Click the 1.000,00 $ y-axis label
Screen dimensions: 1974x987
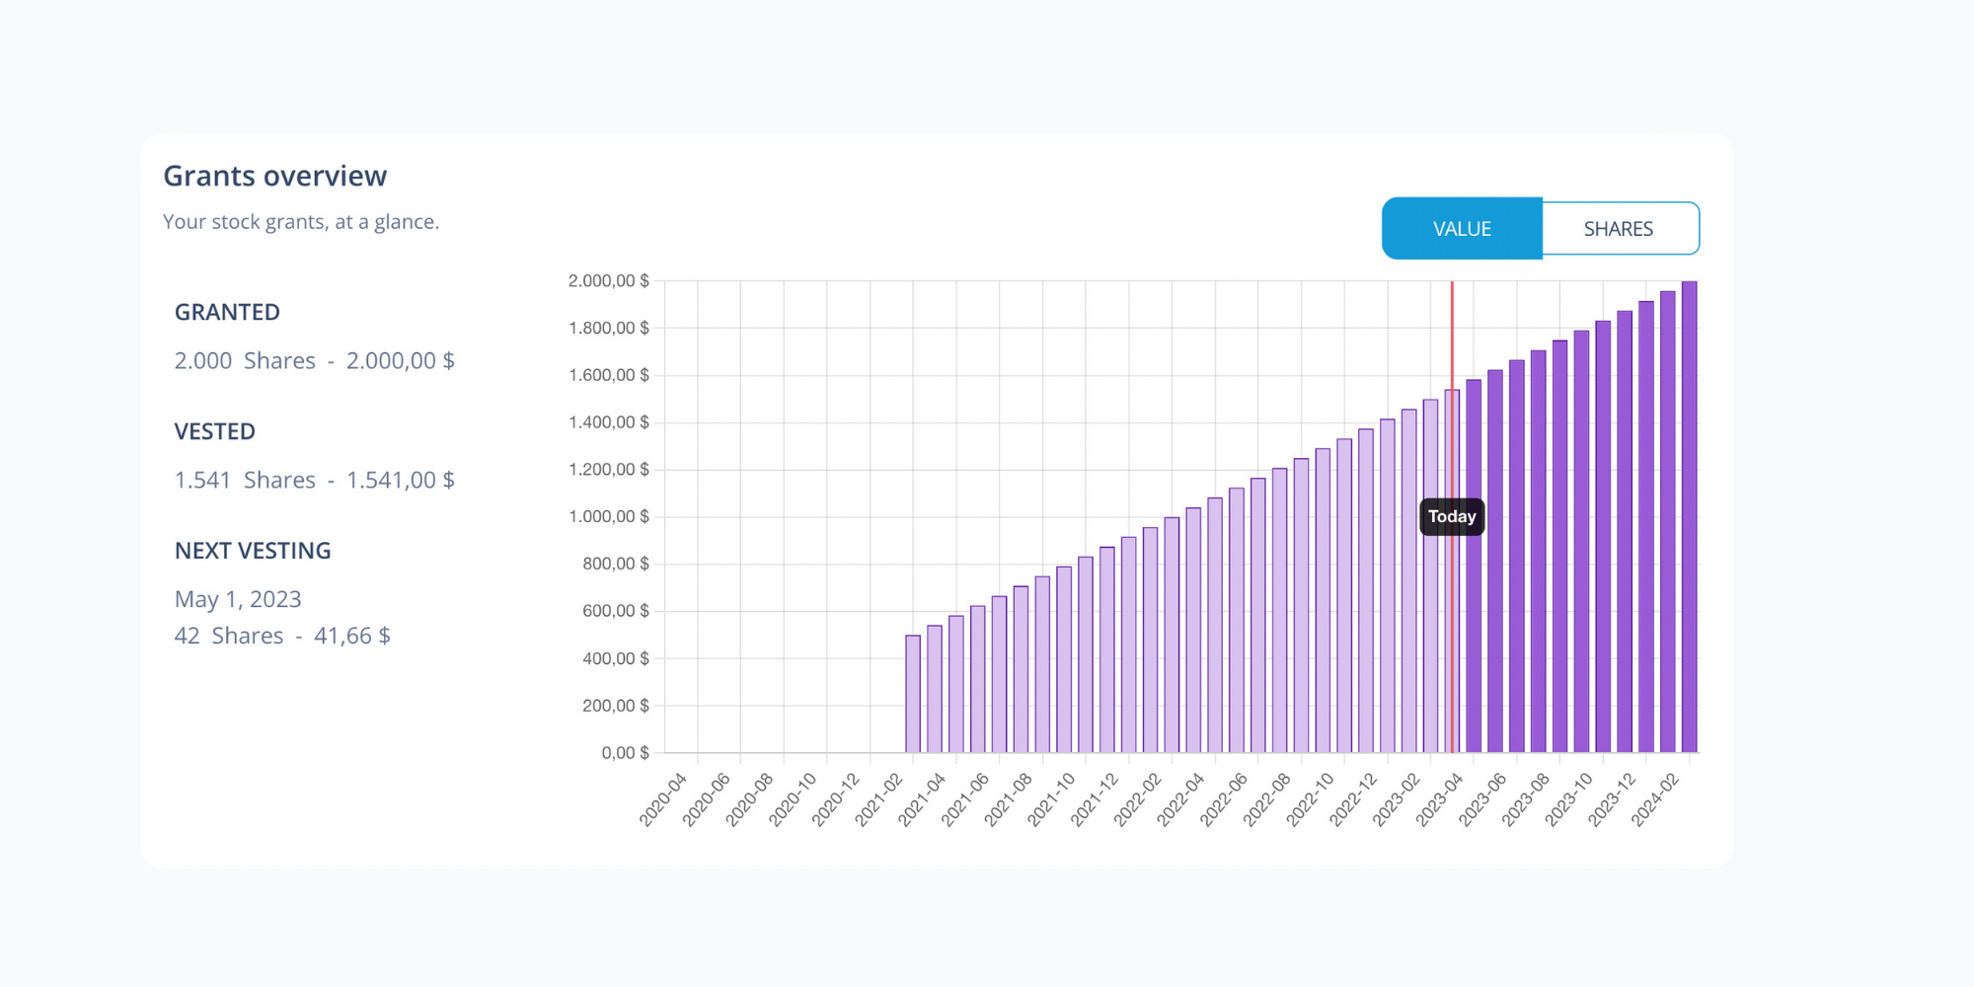pyautogui.click(x=608, y=517)
